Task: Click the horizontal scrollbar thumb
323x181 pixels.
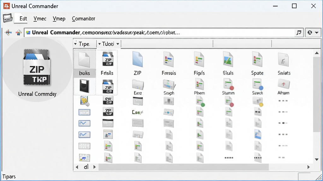Action: pyautogui.click(x=184, y=167)
